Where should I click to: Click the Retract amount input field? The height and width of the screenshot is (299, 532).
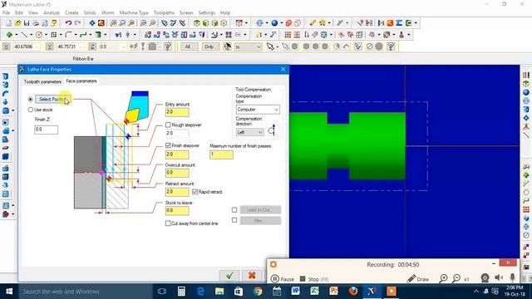(x=177, y=192)
